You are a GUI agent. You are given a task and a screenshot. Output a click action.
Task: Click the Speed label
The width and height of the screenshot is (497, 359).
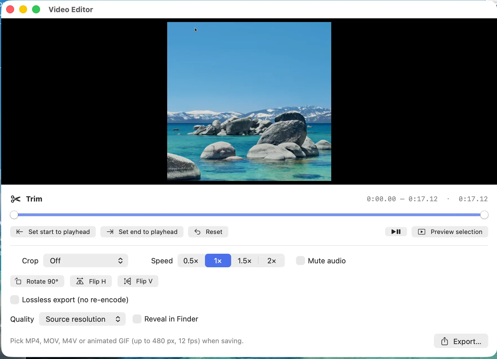click(162, 261)
